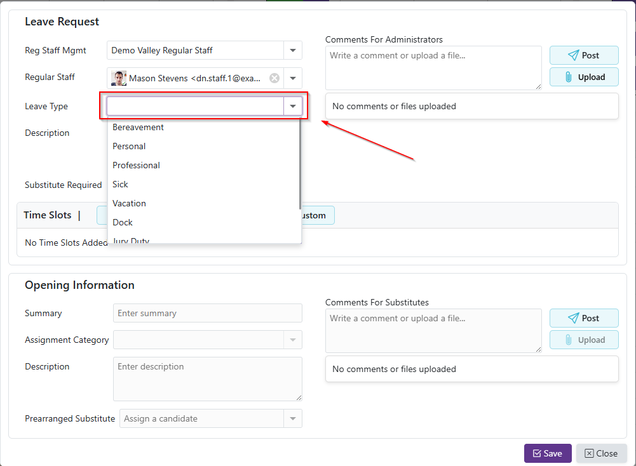The width and height of the screenshot is (636, 466).
Task: Post the comment for substitutes
Action: (583, 318)
